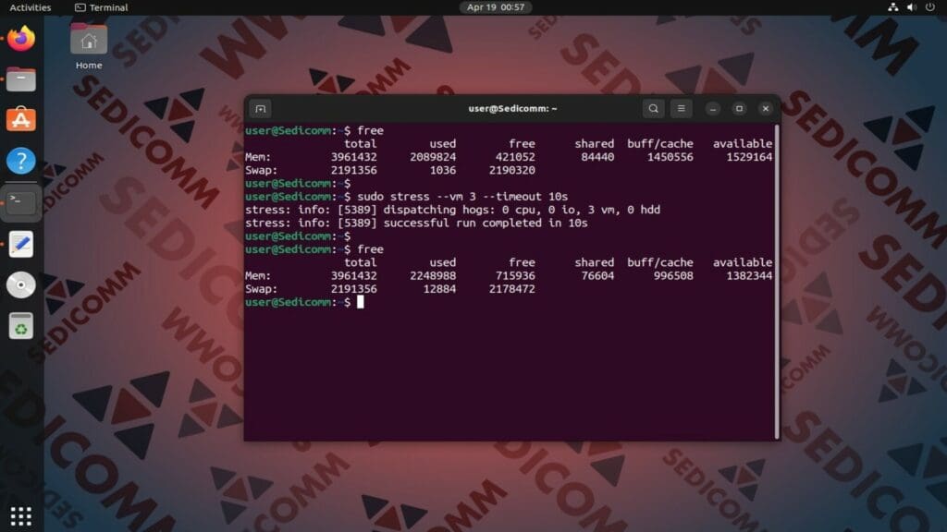Open the Terminal app menu in top bar
The image size is (947, 532).
(x=101, y=7)
